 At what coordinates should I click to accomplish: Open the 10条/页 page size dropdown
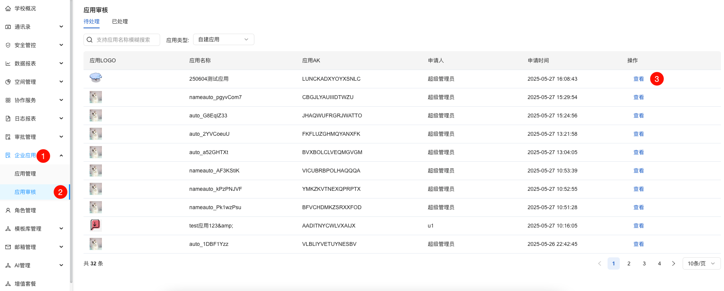pos(701,263)
